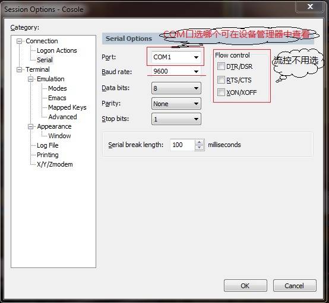Collapse the Appearance tree node
This screenshot has width=329, height=303.
(31, 126)
